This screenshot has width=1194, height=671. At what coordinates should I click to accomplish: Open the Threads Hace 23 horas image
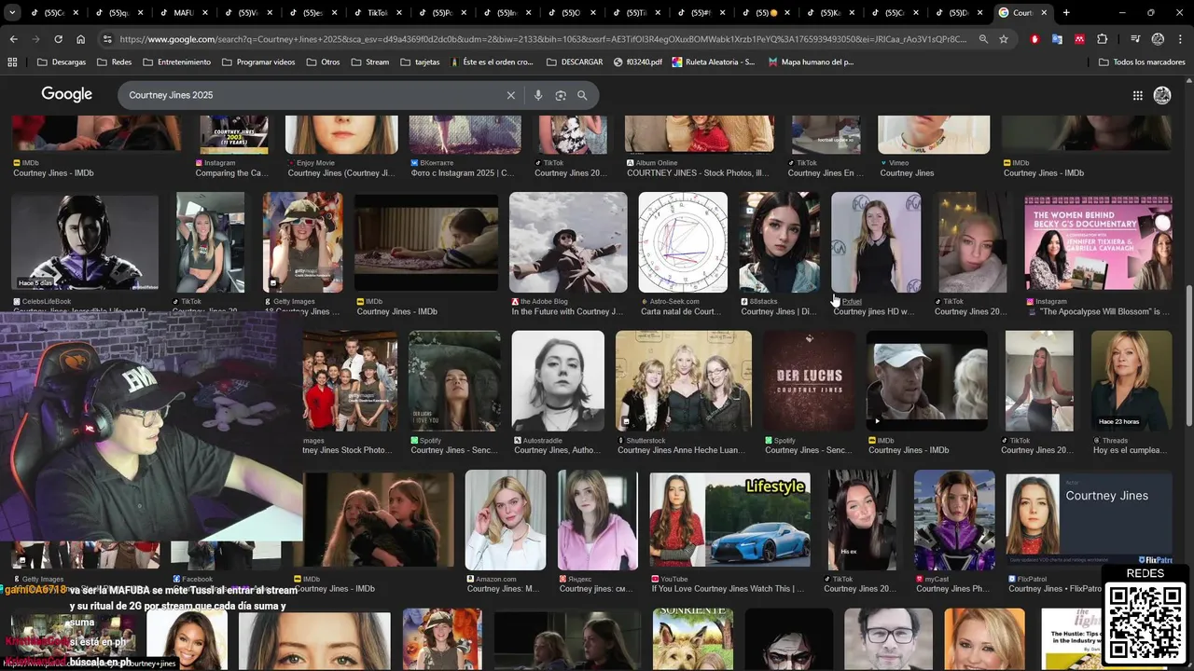pos(1132,381)
